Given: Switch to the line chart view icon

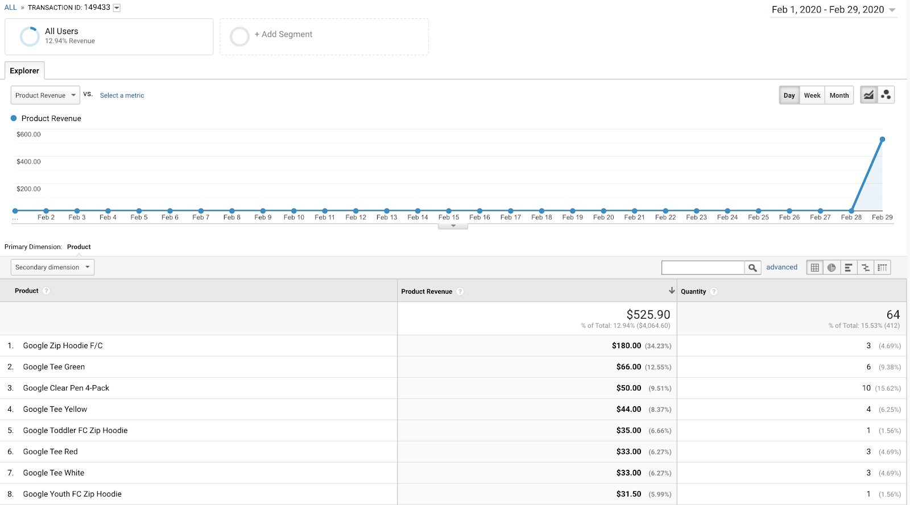Looking at the screenshot, I should click(x=868, y=95).
